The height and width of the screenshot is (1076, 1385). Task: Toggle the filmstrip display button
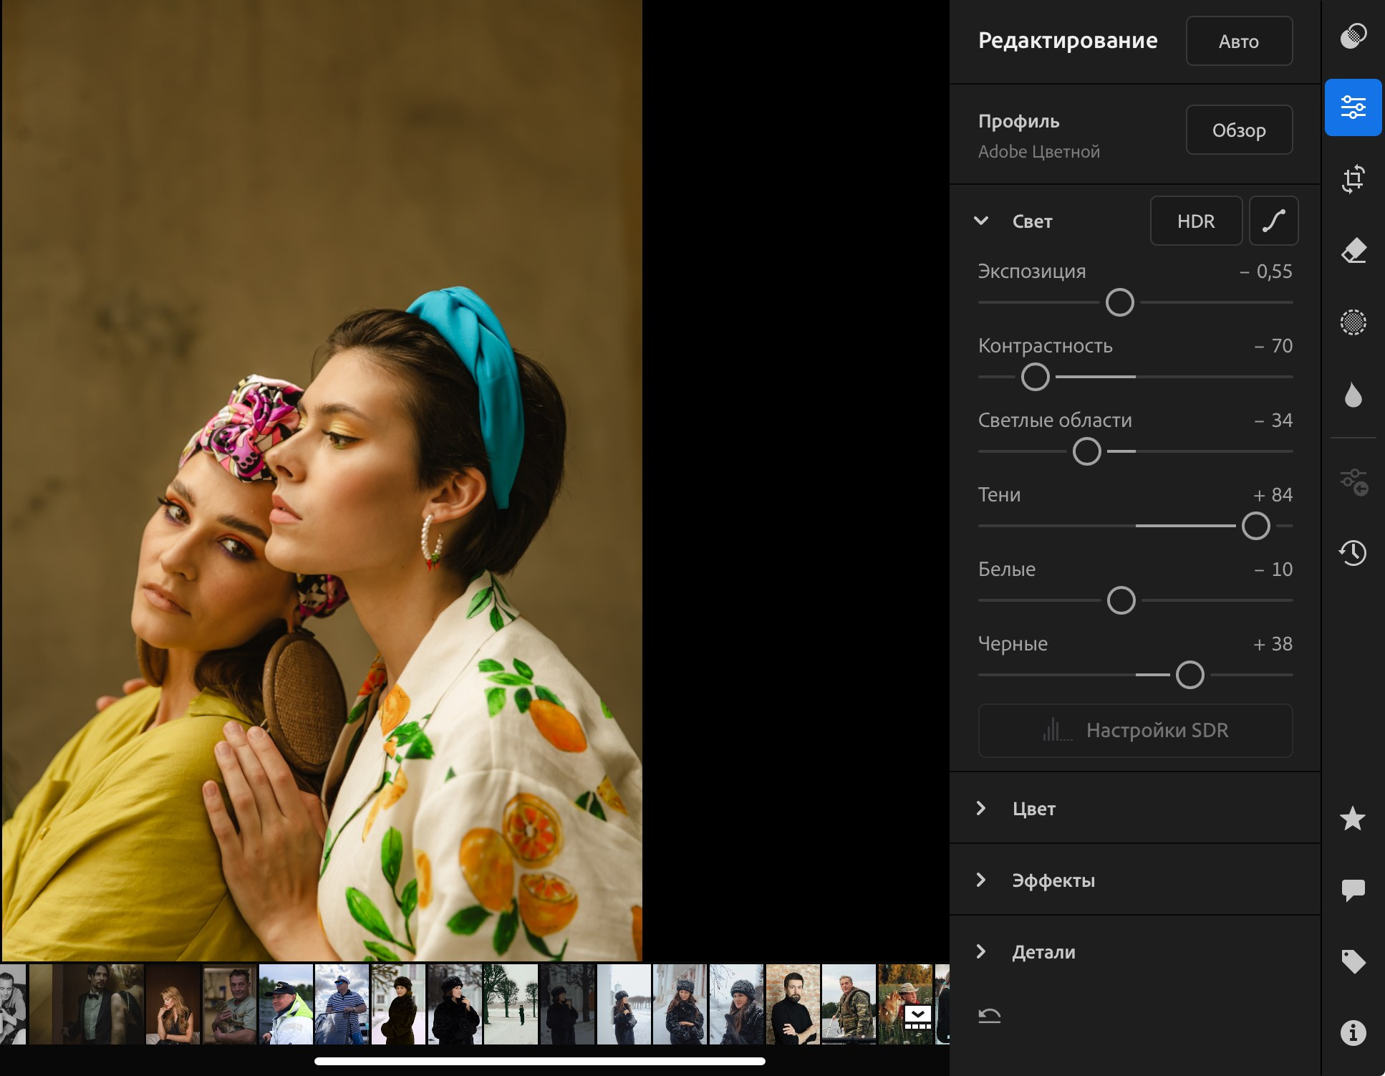point(917,1017)
